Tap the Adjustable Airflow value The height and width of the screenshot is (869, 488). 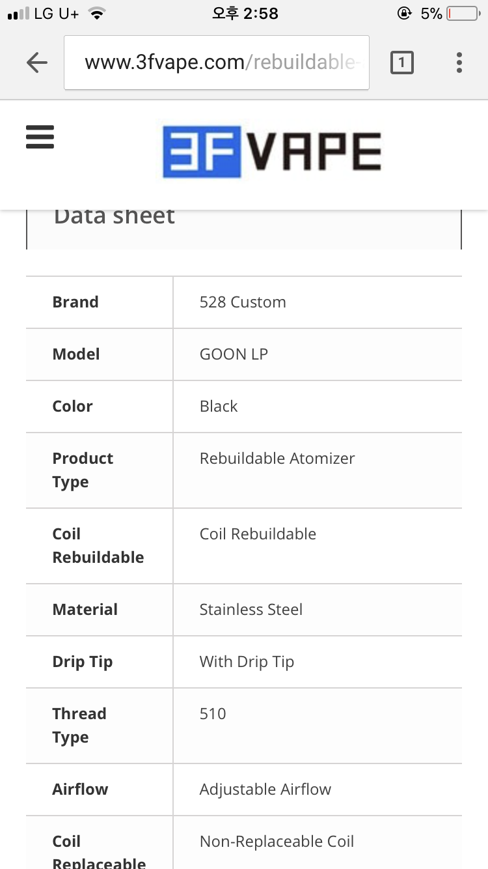pos(265,790)
